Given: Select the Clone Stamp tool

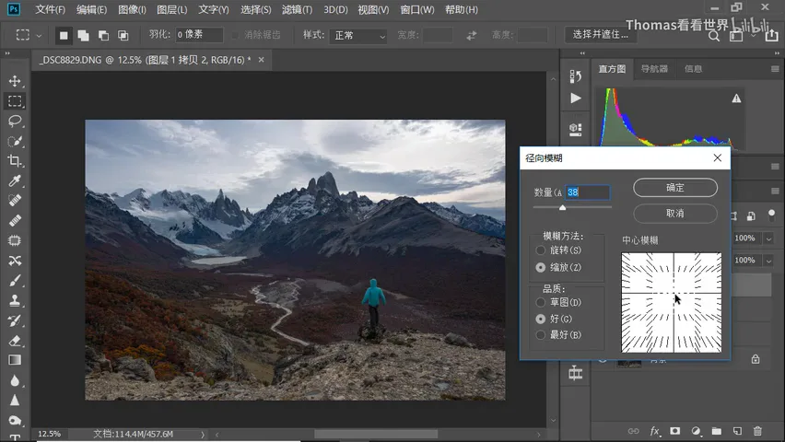Looking at the screenshot, I should point(15,301).
